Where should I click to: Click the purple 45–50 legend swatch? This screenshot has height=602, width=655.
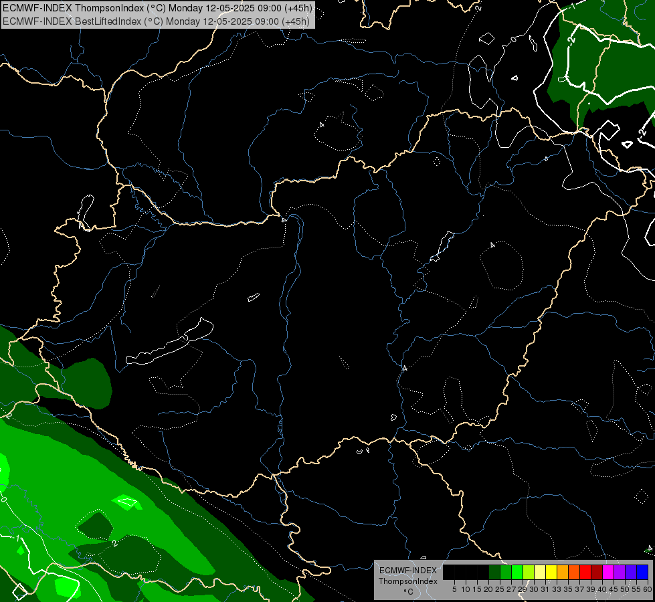(620, 572)
